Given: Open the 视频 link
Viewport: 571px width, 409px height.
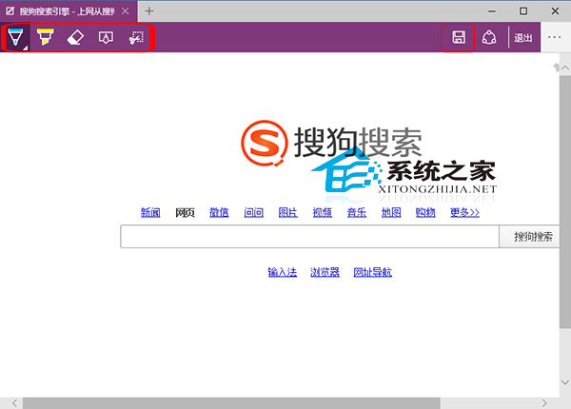Looking at the screenshot, I should click(x=323, y=212).
